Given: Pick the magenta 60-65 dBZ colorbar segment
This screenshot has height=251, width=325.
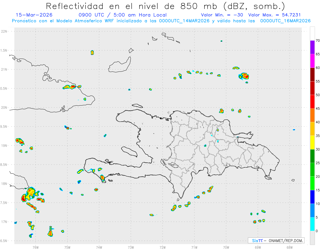Looking at the screenshot, I should click(x=312, y=61).
